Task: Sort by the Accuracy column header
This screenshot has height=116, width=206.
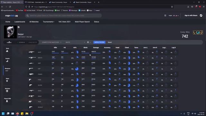Action: 107,48
